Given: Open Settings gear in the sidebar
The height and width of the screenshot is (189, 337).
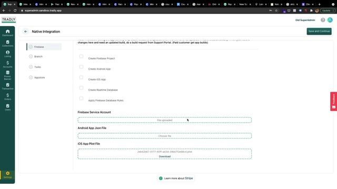Looking at the screenshot, I should click(7, 175).
